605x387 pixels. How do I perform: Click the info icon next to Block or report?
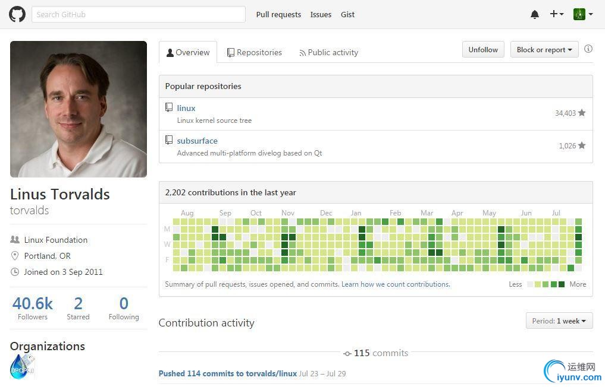pyautogui.click(x=588, y=49)
